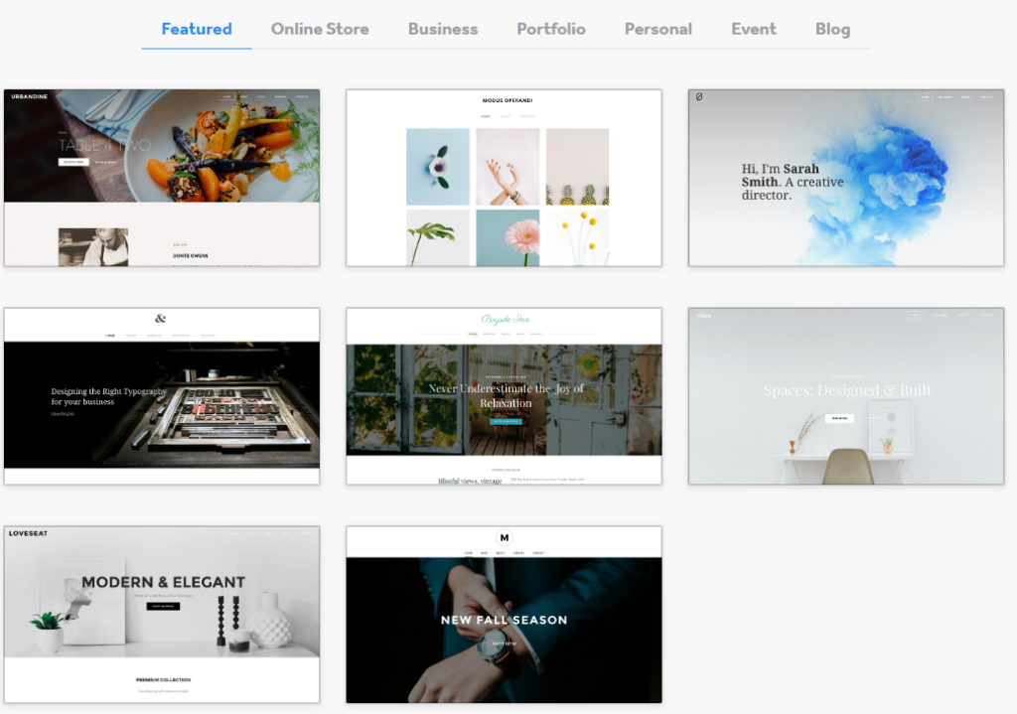Open the Bayside Inn relaxation template
Viewport: 1017px width, 714px height.
click(504, 395)
